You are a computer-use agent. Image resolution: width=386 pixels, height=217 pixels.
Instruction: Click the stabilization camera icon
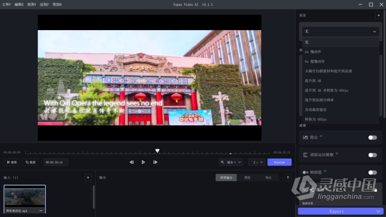pyautogui.click(x=306, y=137)
